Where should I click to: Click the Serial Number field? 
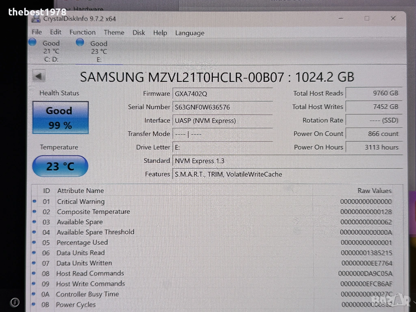pyautogui.click(x=223, y=107)
